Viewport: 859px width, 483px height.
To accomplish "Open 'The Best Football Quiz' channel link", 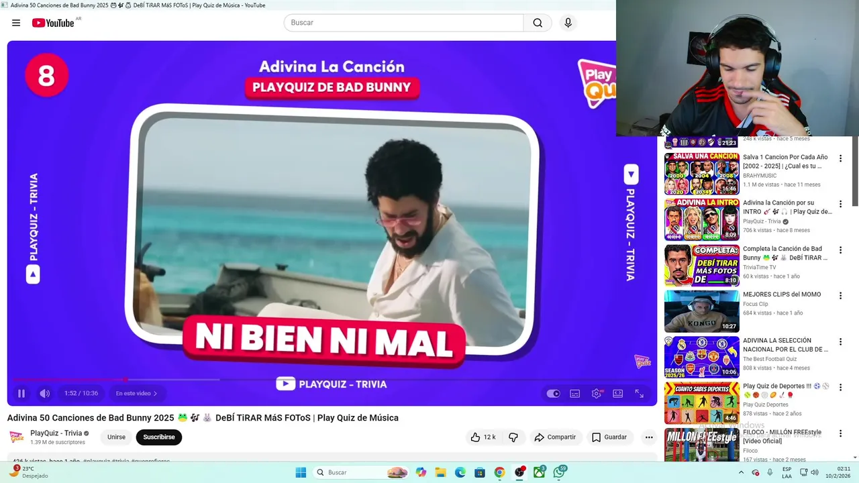I will click(770, 359).
